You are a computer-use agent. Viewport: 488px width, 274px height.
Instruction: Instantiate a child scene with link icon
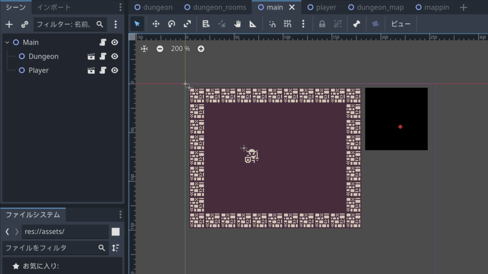click(25, 24)
